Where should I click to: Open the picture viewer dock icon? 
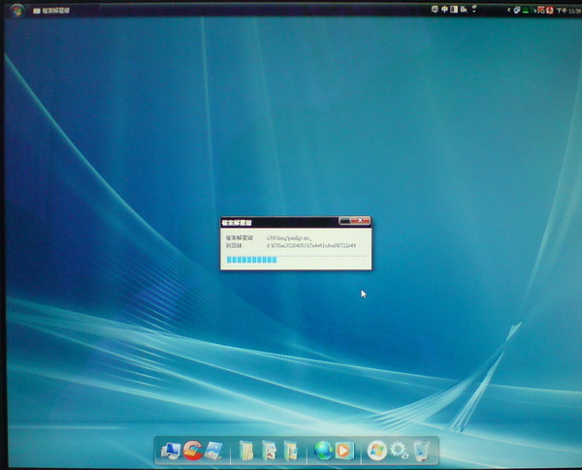pos(214,451)
